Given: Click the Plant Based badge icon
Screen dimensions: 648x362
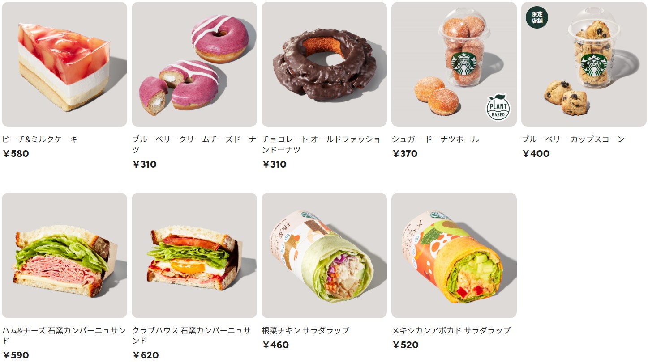Looking at the screenshot, I should [498, 107].
